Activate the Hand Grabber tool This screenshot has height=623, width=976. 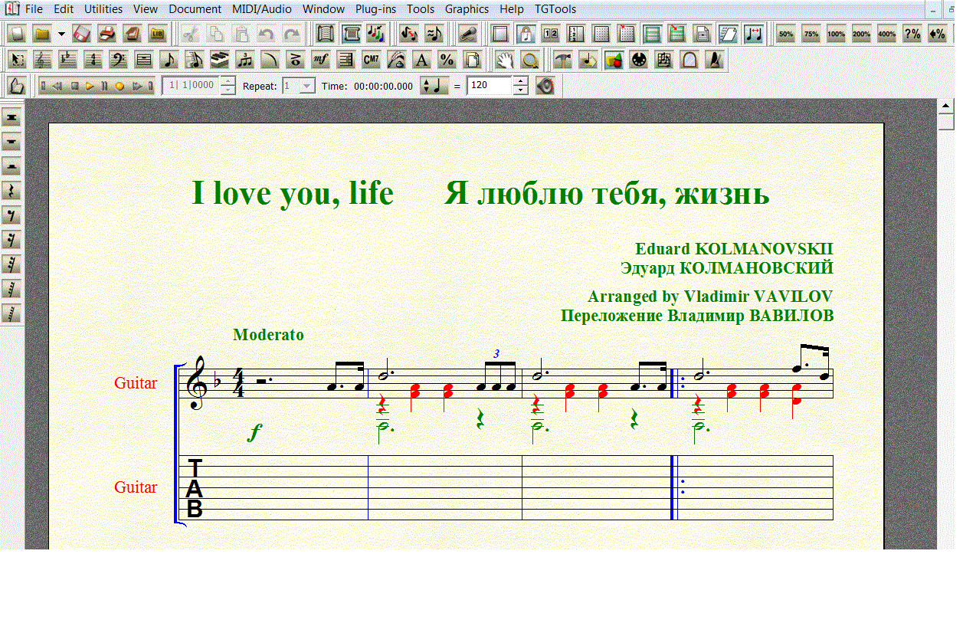[503, 60]
